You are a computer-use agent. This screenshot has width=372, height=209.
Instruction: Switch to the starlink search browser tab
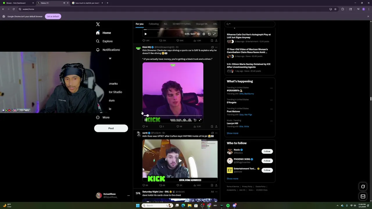pos(87,3)
